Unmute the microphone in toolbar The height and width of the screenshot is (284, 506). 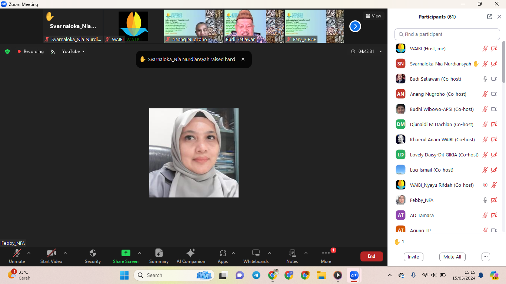pos(17,253)
